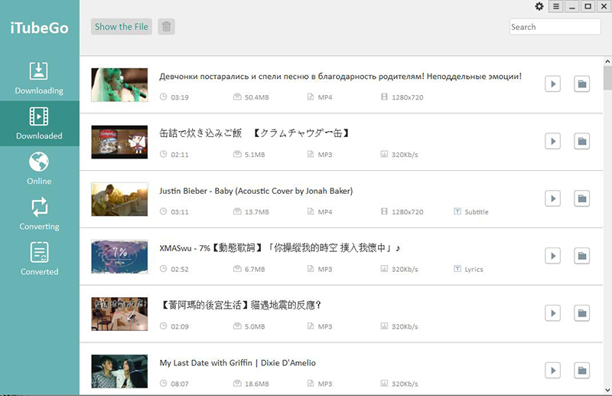Image resolution: width=612 pixels, height=396 pixels.
Task: Click the Show the File button
Action: click(122, 27)
